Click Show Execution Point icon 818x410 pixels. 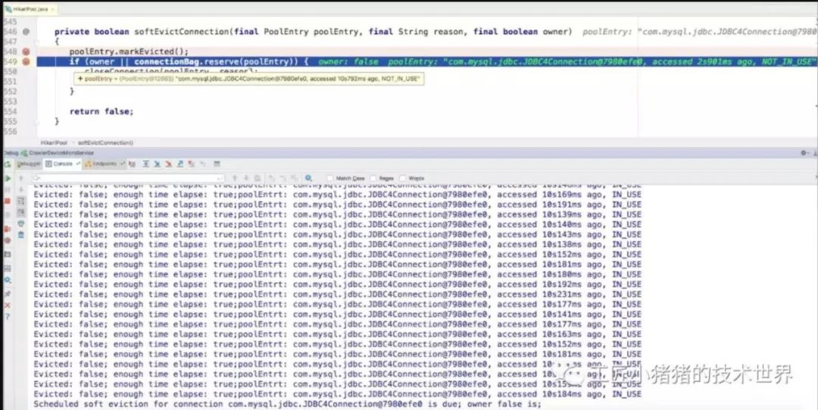132,164
